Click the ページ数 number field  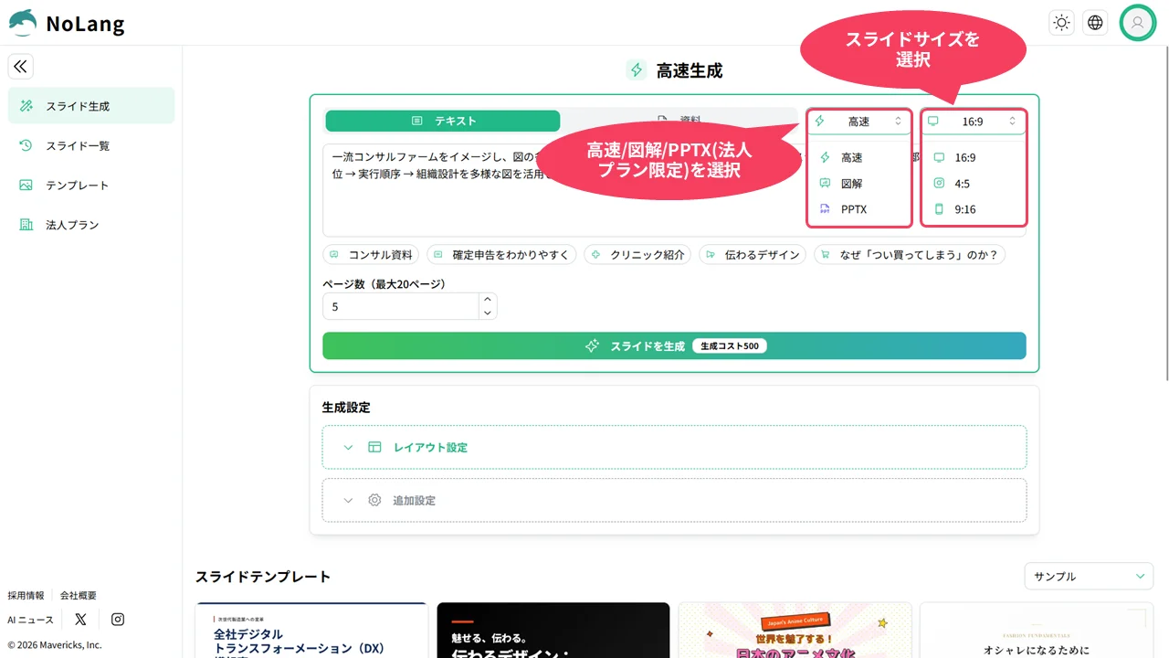click(401, 306)
